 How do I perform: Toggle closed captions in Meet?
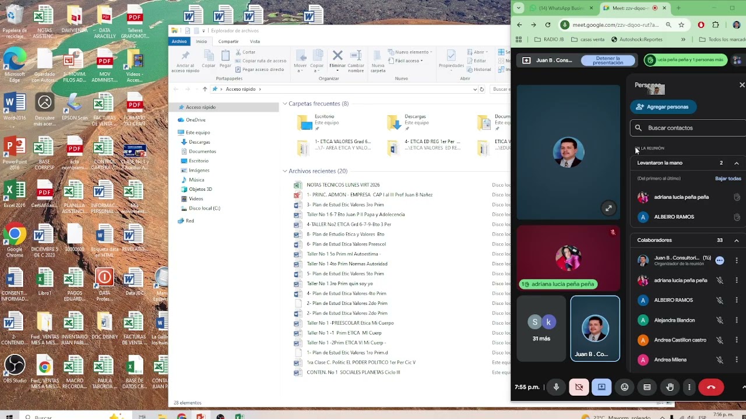647,387
